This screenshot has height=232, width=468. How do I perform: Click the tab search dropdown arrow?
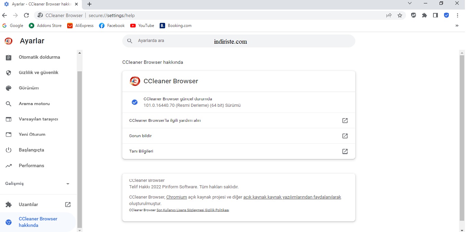tap(410, 3)
